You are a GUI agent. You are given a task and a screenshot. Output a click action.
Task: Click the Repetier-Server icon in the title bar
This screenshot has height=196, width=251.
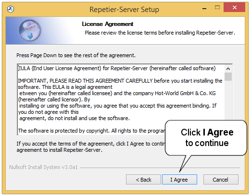coord(11,9)
